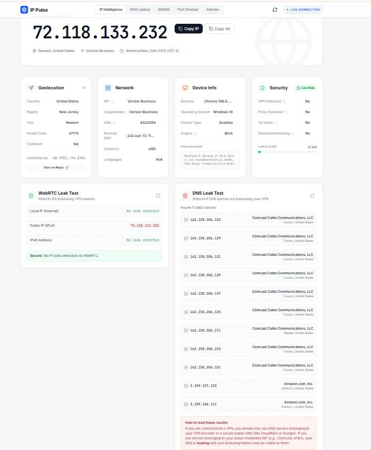
Task: Click the server icon for 162.158.206.129
Action: point(186,238)
